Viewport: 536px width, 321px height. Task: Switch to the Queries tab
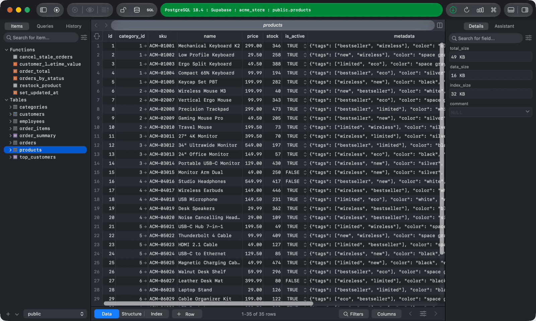tap(45, 26)
